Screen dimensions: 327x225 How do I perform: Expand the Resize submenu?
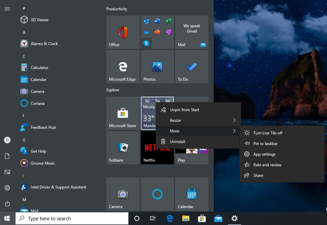(176, 120)
